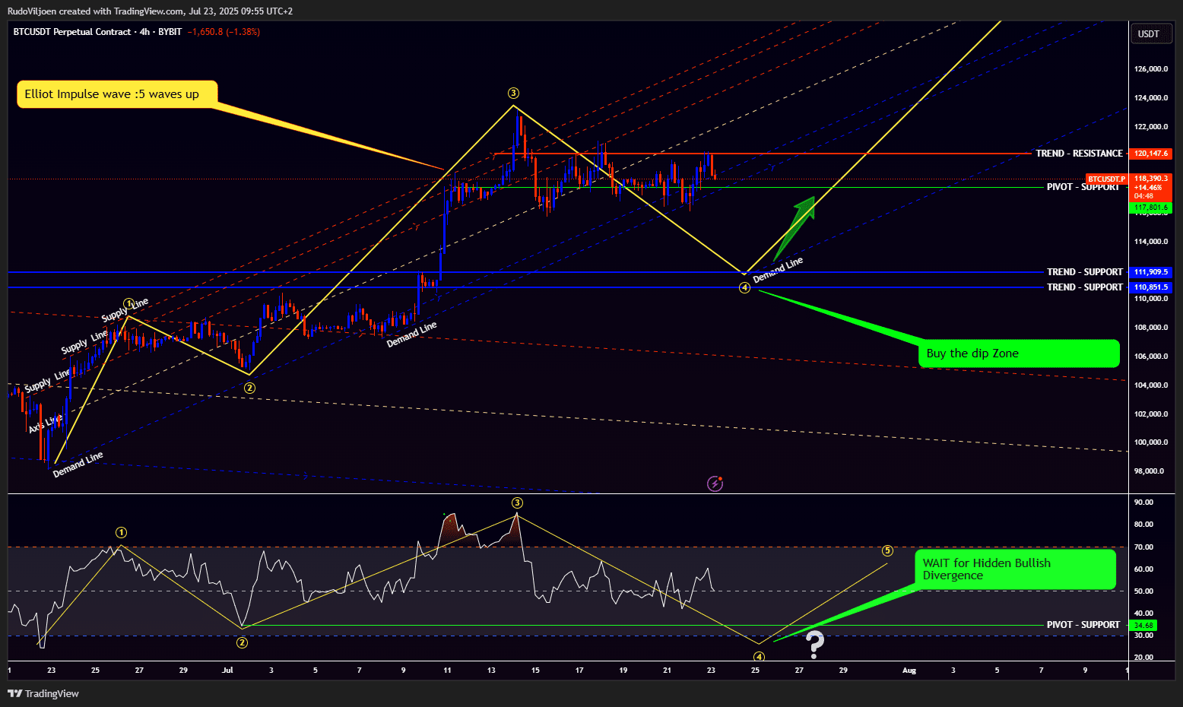
Task: Click 124,000.0 on the price axis
Action: click(1151, 98)
